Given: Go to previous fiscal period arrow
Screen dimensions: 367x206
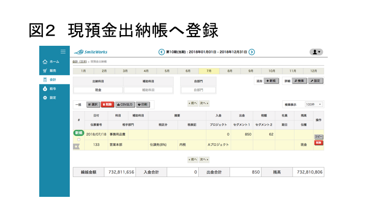Looking at the screenshot, I should click(161, 52).
